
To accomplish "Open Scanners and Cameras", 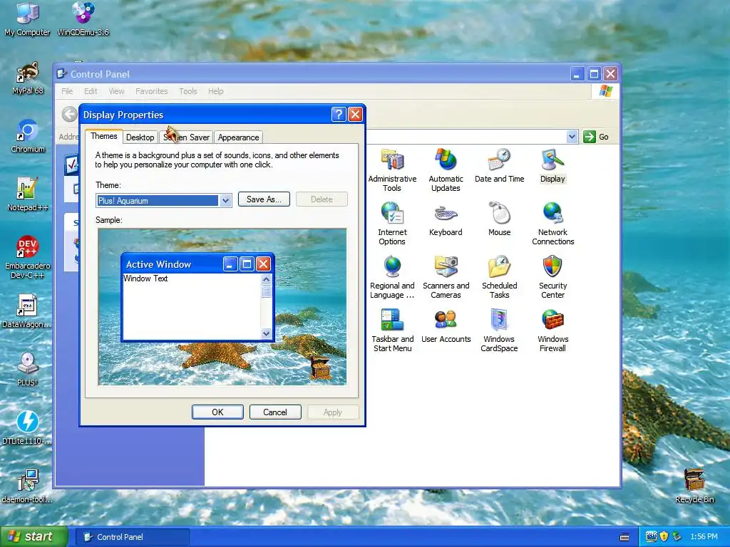I will [446, 277].
